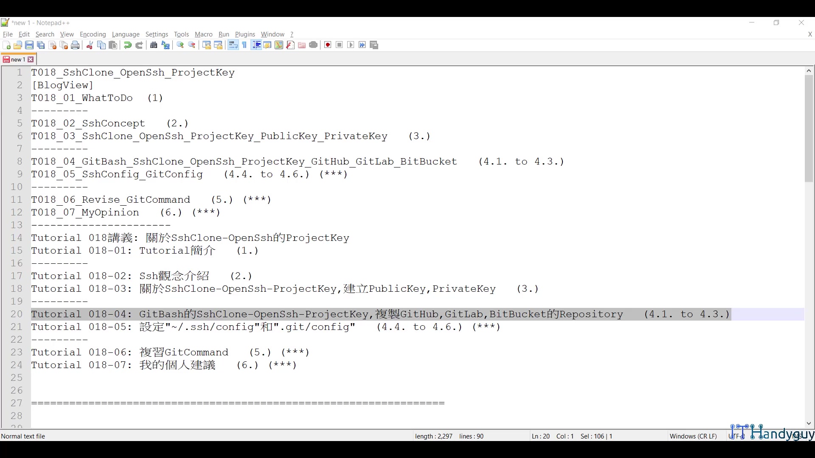Image resolution: width=815 pixels, height=458 pixels.
Task: Zoom in on the text
Action: tap(180, 45)
